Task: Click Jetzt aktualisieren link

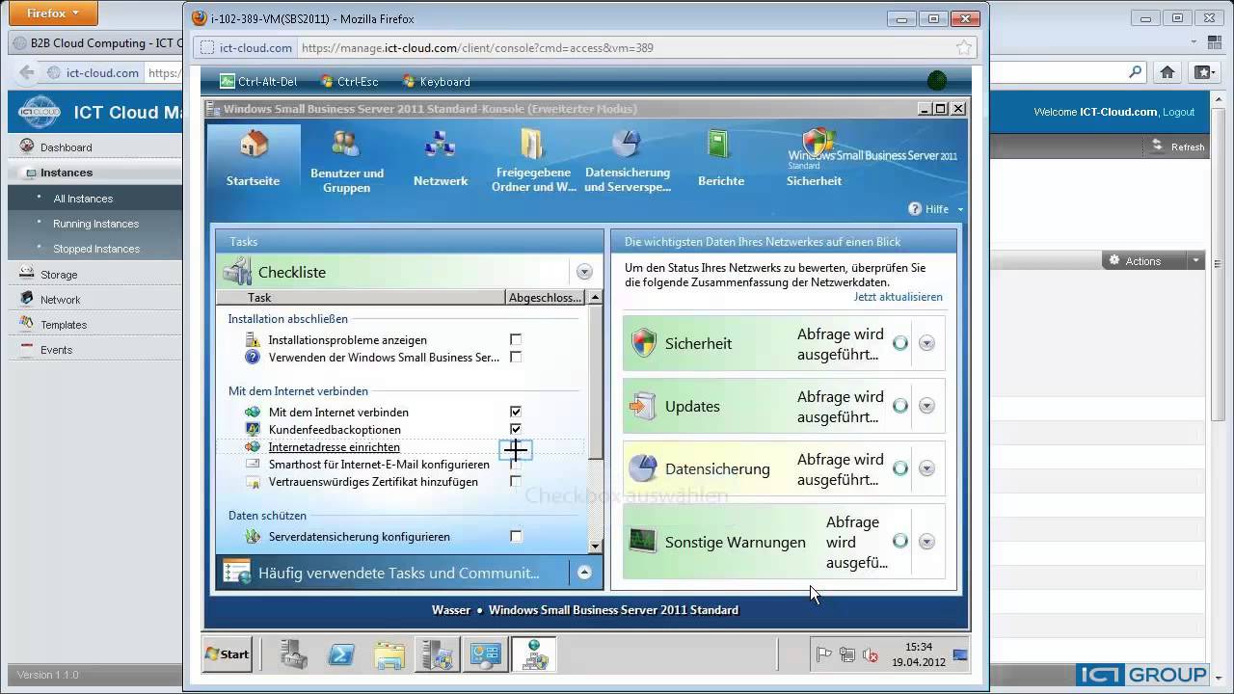Action: (x=899, y=297)
